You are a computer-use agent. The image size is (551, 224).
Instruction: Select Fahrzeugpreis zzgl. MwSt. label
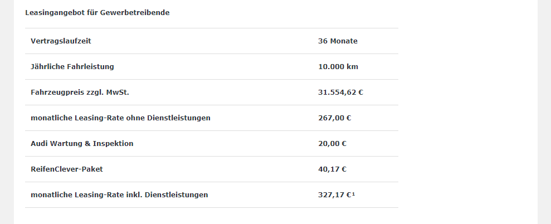pyautogui.click(x=80, y=92)
